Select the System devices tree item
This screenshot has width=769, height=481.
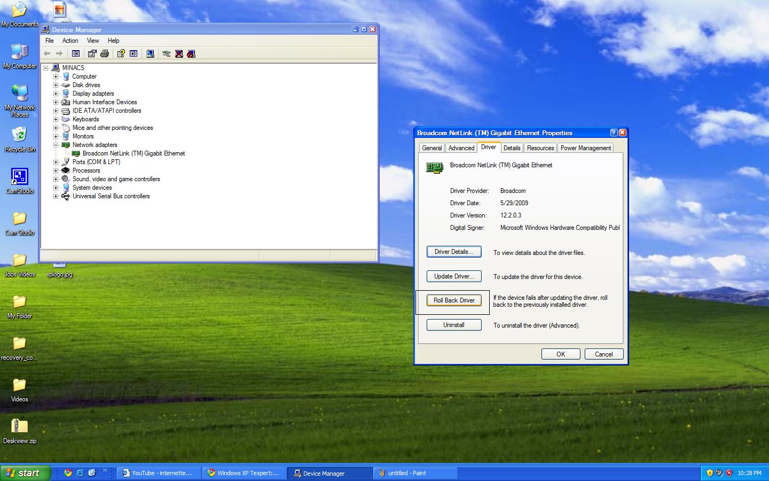click(x=92, y=188)
